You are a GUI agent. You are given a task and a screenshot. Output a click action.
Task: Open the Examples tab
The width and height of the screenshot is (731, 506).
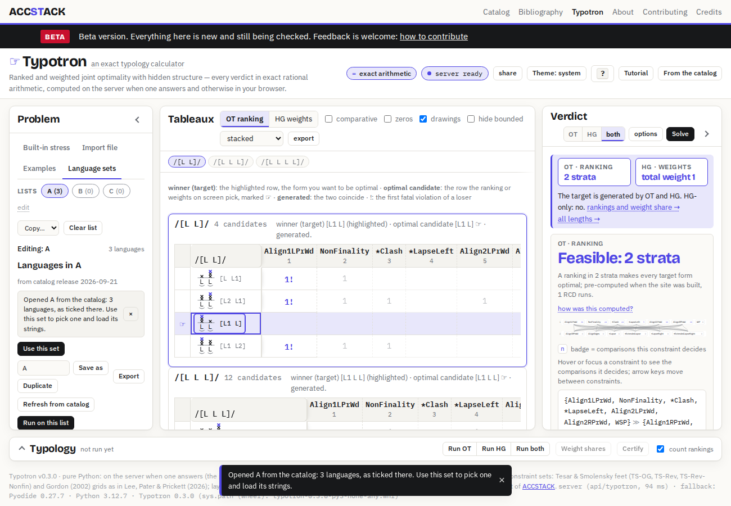point(39,168)
